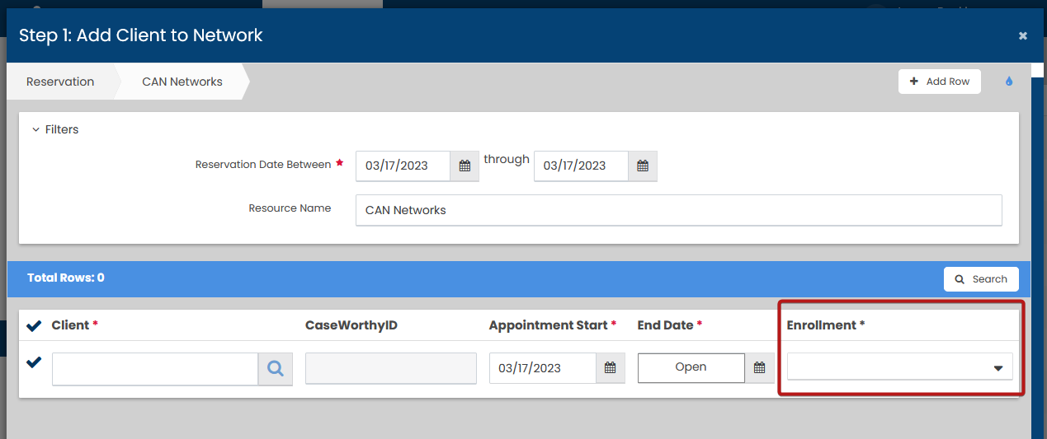Click the Appointment Start date field
This screenshot has width=1047, height=439.
[x=543, y=368]
